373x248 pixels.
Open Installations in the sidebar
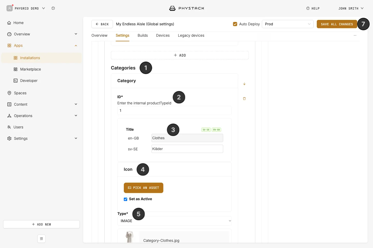41,58
